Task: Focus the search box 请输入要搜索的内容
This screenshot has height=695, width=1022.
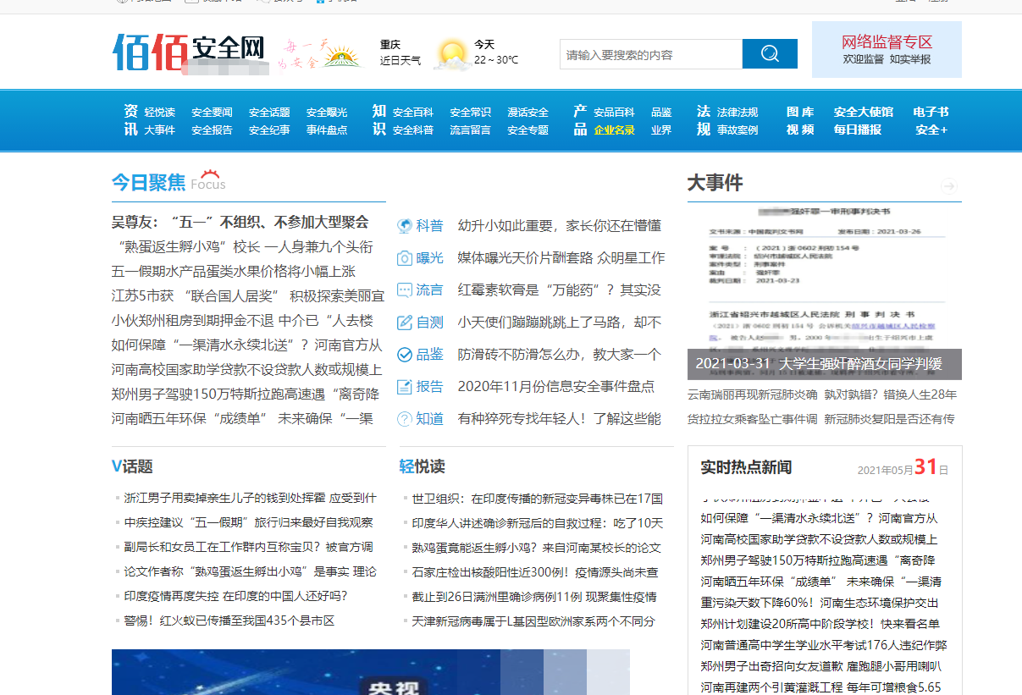Action: pyautogui.click(x=651, y=54)
